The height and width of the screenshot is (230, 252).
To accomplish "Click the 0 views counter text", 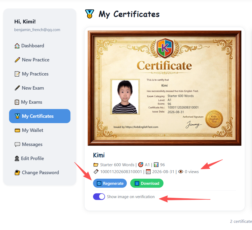I will pyautogui.click(x=192, y=172).
